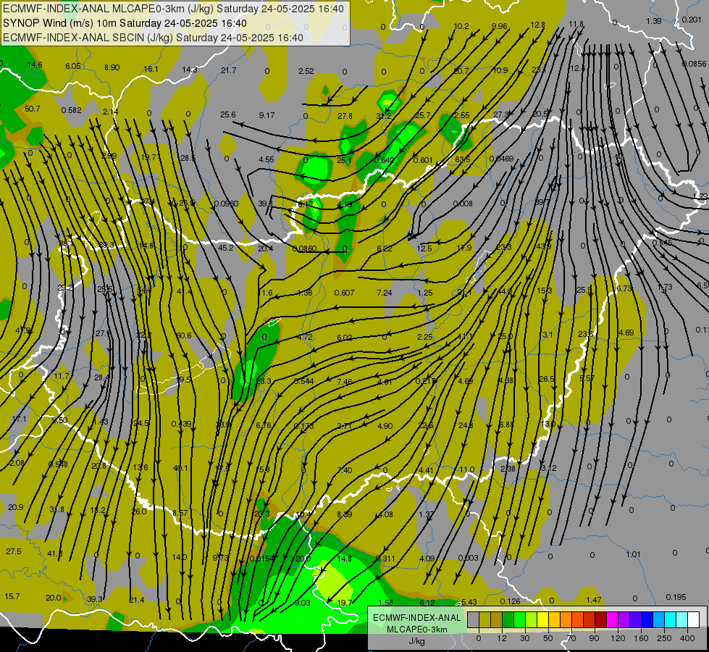Click legend tick label 70
This screenshot has height=652, width=709.
pyautogui.click(x=571, y=638)
